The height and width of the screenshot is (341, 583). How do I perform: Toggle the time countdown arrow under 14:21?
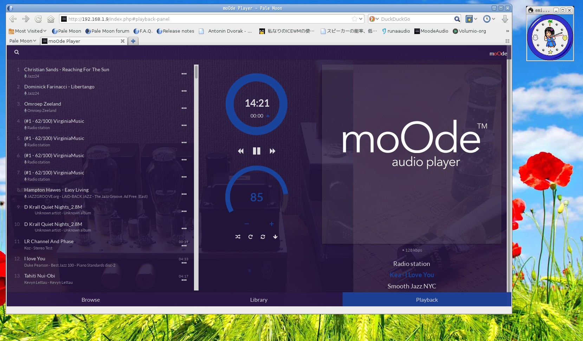click(268, 116)
